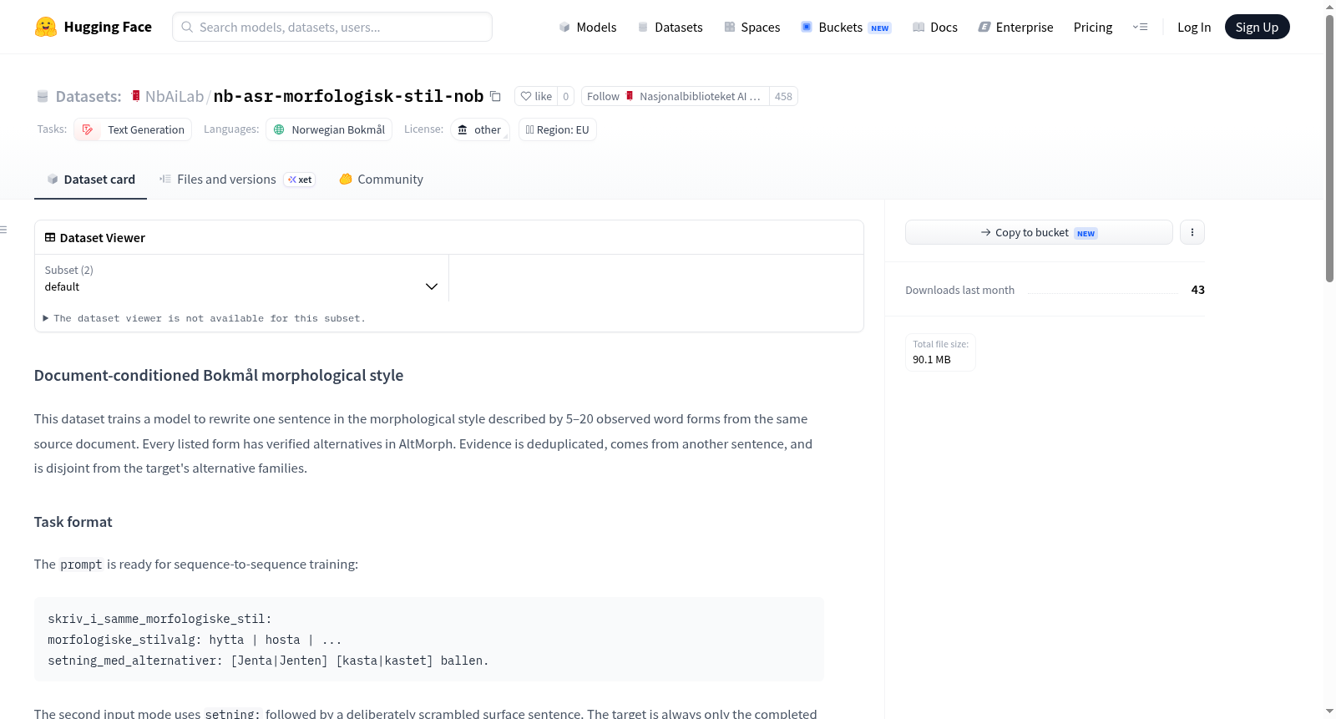1336x719 pixels.
Task: Open the Community tab
Action: [x=381, y=179]
